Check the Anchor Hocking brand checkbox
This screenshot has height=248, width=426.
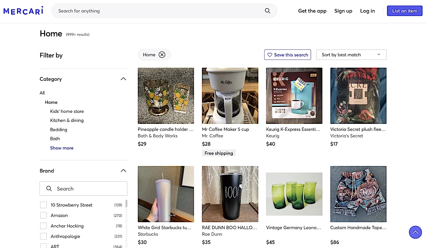(44, 226)
